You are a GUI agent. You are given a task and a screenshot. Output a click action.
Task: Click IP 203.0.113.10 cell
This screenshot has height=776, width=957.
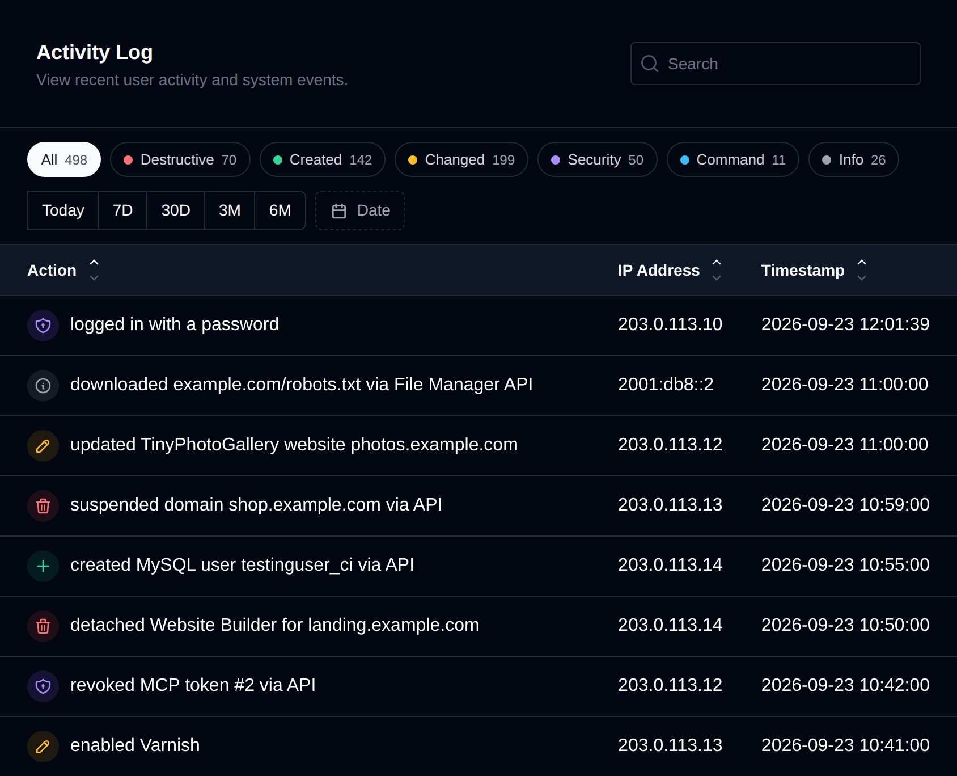click(x=670, y=324)
